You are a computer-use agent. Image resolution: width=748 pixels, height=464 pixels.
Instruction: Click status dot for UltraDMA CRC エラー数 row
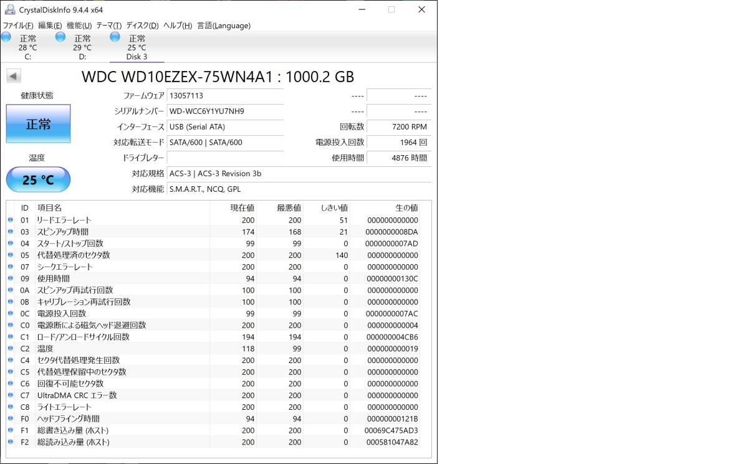pyautogui.click(x=11, y=395)
